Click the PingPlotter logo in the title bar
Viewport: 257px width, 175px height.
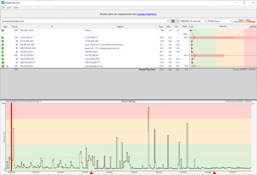pyautogui.click(x=3, y=3)
